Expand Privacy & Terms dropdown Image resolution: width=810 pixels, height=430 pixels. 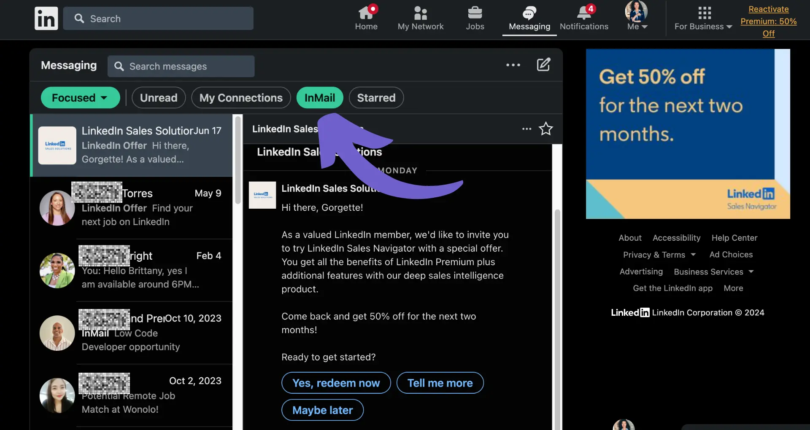[x=659, y=255]
